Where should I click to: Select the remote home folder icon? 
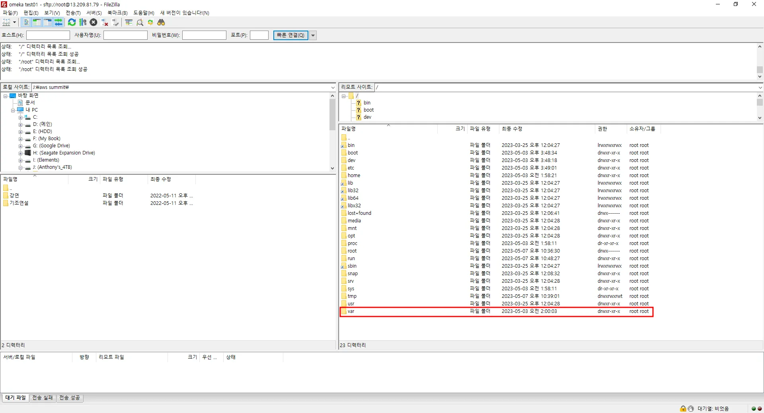344,176
